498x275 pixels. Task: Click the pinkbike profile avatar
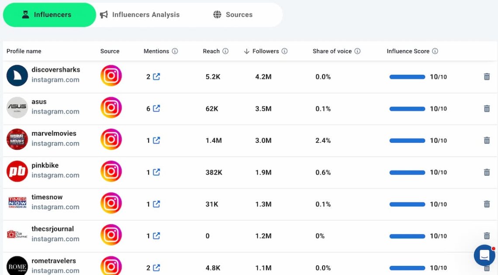17,171
